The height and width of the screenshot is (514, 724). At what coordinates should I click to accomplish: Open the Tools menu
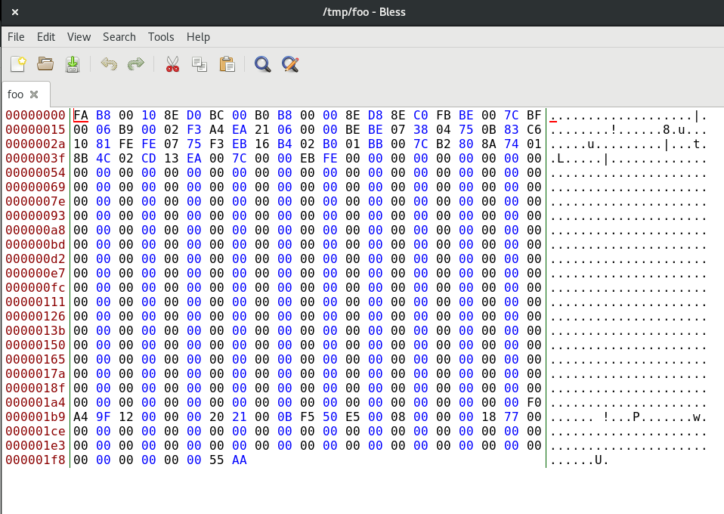(161, 37)
